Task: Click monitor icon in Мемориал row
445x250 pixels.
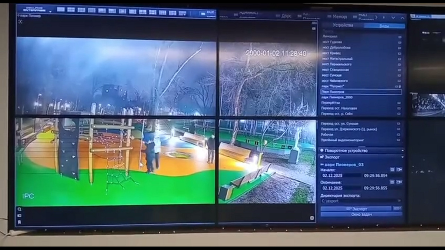Action: [x=400, y=37]
